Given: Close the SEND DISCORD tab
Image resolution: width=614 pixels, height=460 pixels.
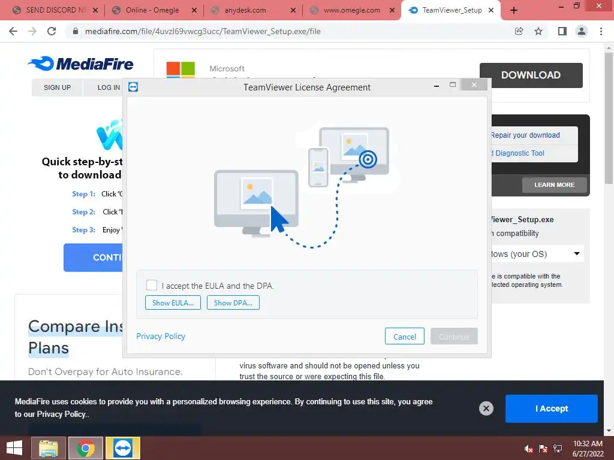Looking at the screenshot, I should click(95, 11).
